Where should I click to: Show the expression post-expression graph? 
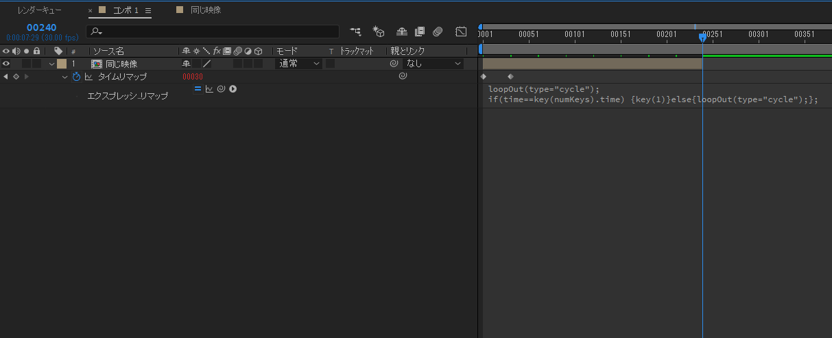click(x=209, y=89)
